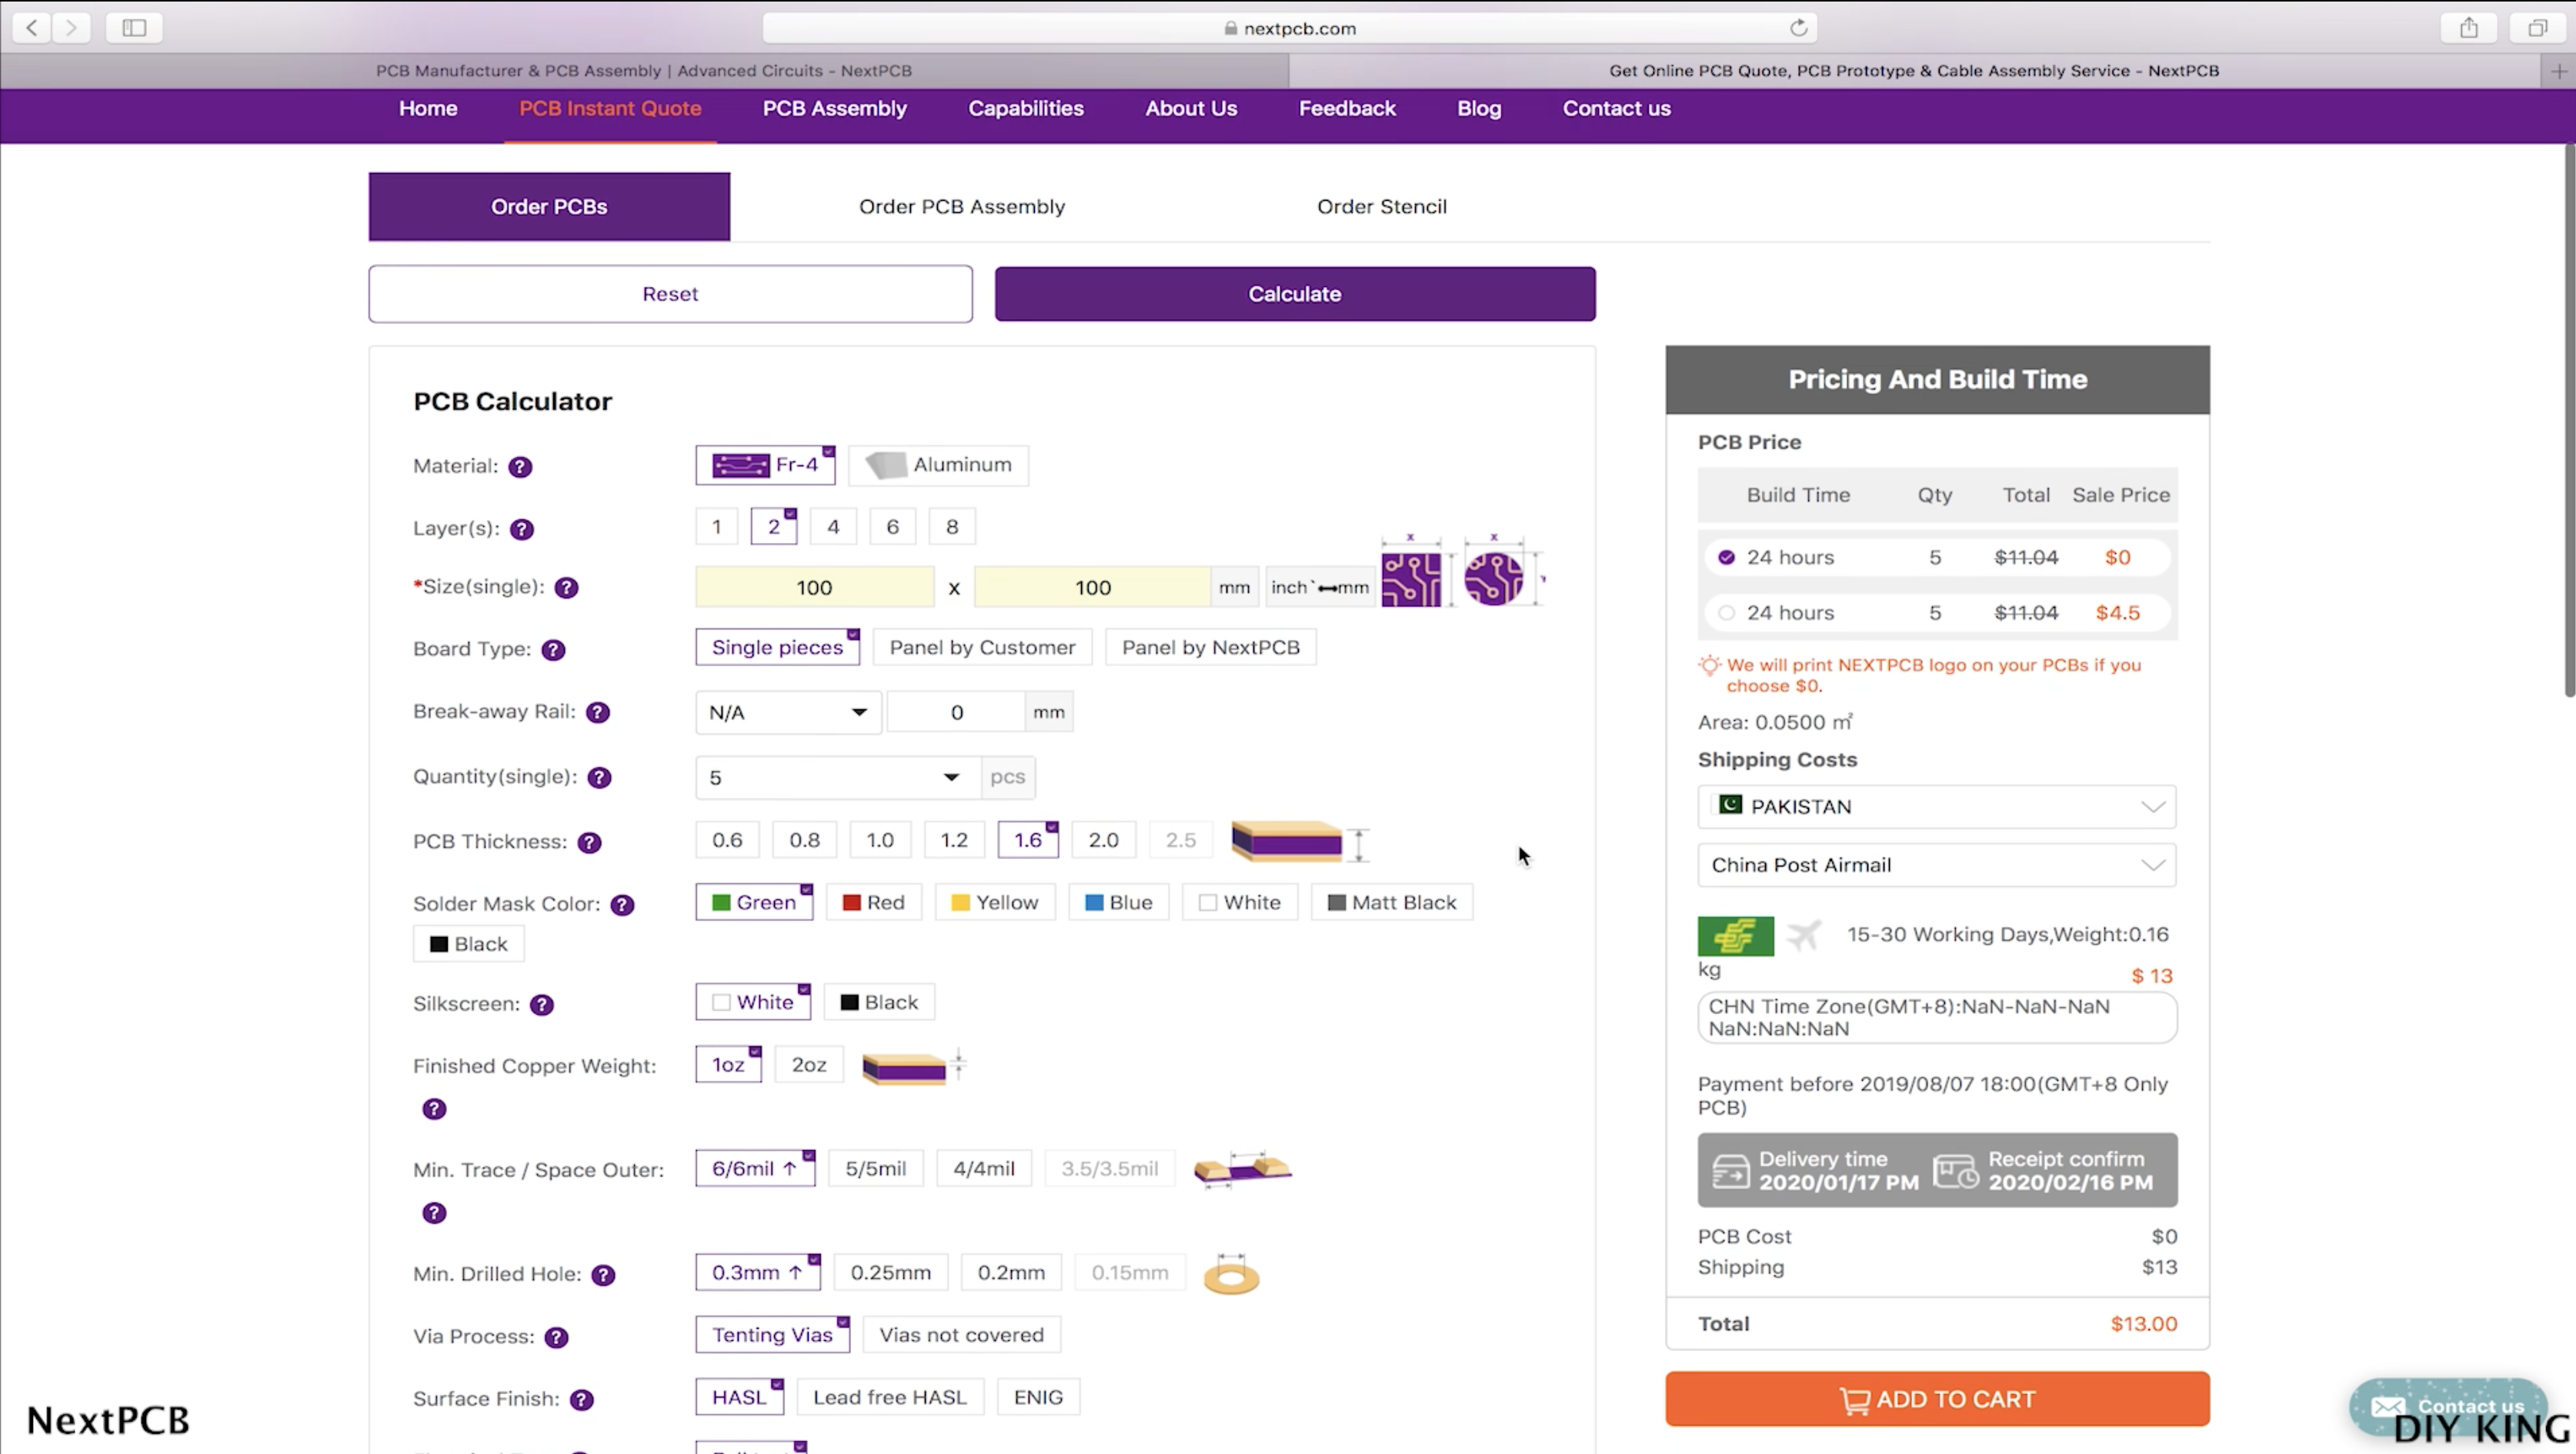Click the first 100 size input field
2576x1454 pixels.
tap(814, 587)
